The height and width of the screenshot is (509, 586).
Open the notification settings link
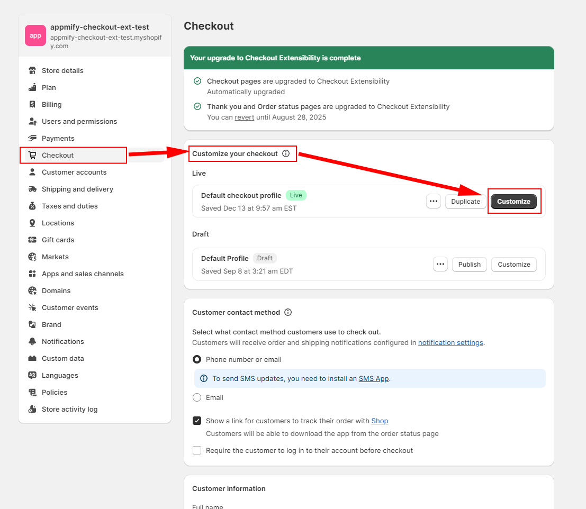(450, 342)
